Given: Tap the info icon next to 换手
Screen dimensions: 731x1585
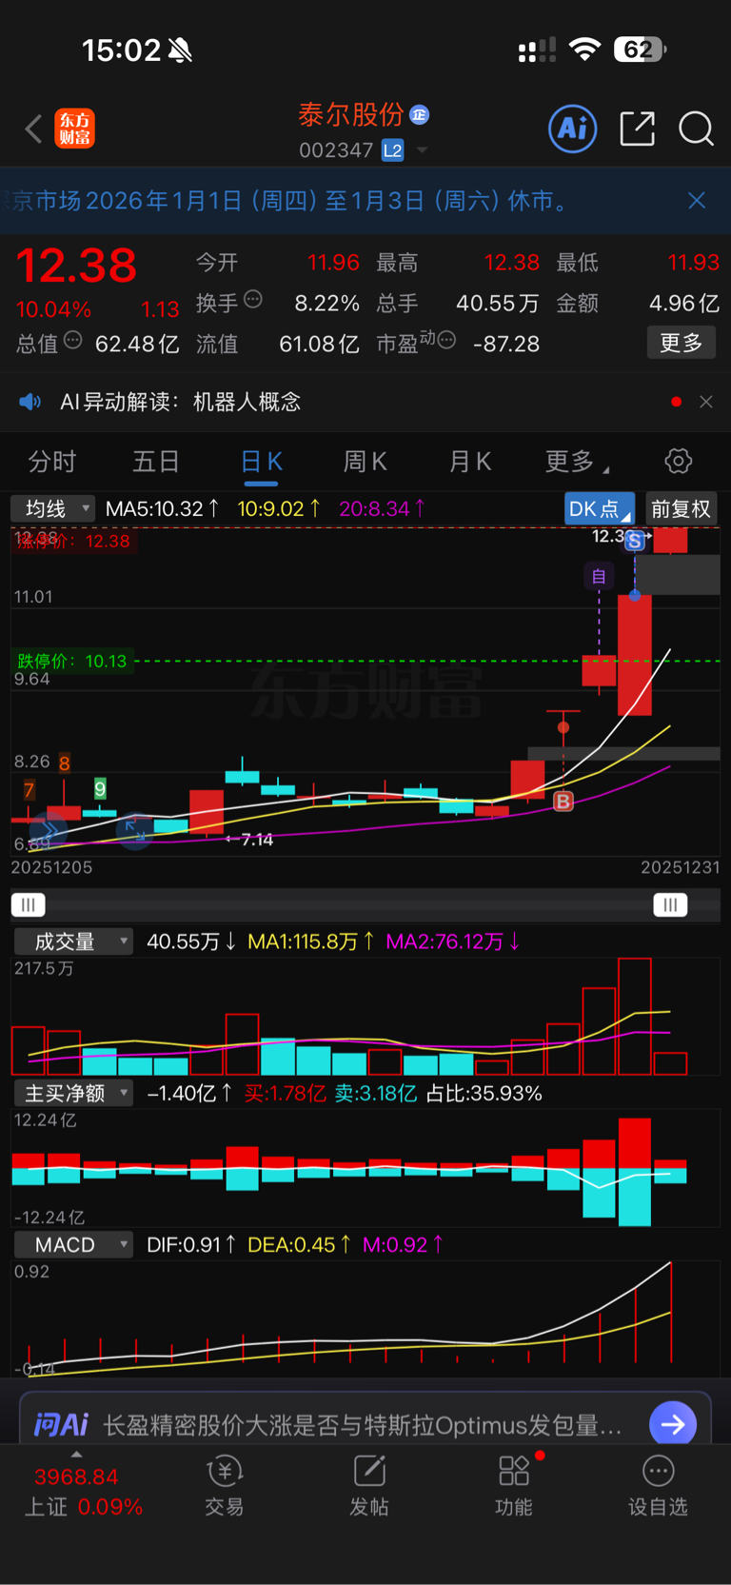Looking at the screenshot, I should click(x=253, y=300).
